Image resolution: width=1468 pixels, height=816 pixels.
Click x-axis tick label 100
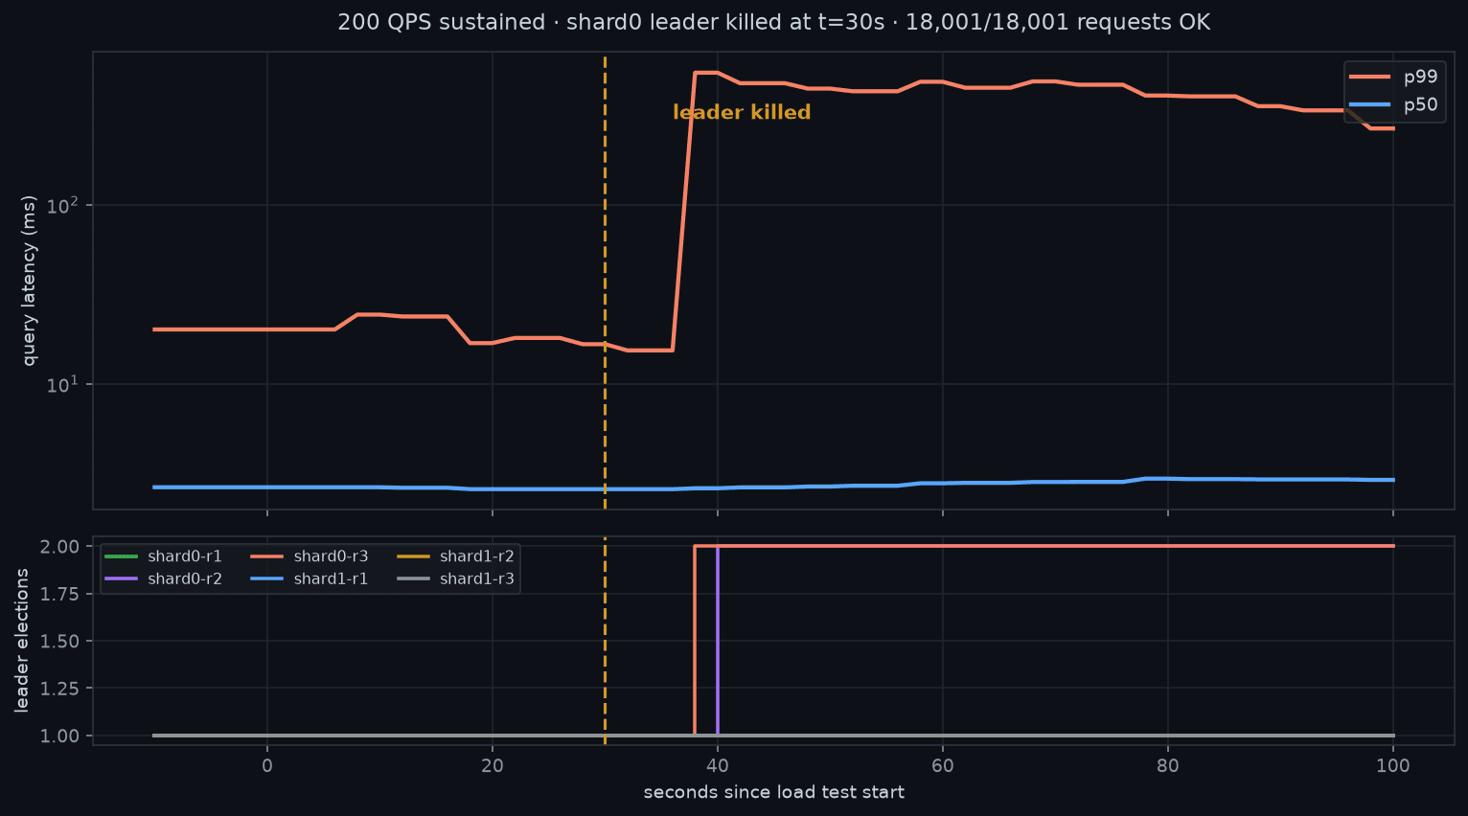[x=1392, y=766]
